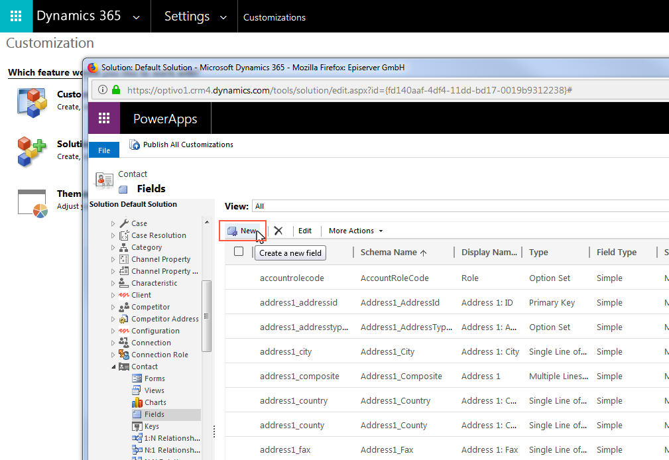Click the Publish All Customizations icon

[135, 144]
